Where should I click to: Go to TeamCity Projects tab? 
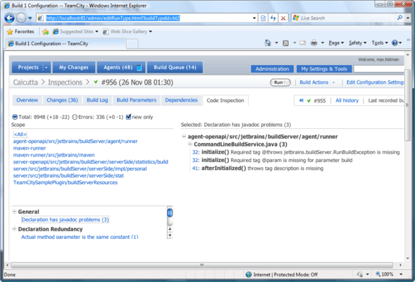click(27, 67)
